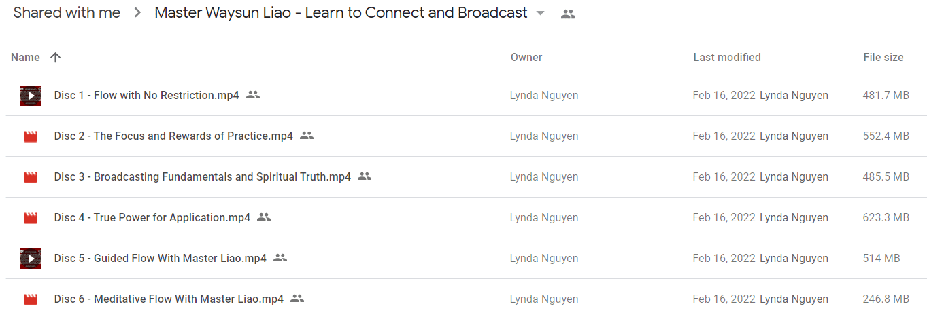The width and height of the screenshot is (927, 319).
Task: Sort by Last modified column header
Action: (x=727, y=57)
